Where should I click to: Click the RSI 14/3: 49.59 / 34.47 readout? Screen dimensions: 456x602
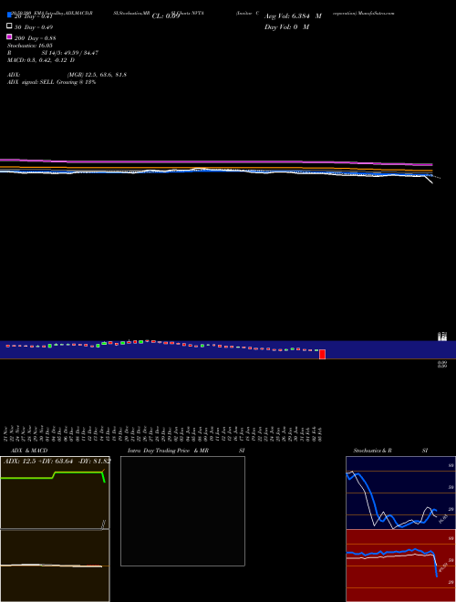53,53
